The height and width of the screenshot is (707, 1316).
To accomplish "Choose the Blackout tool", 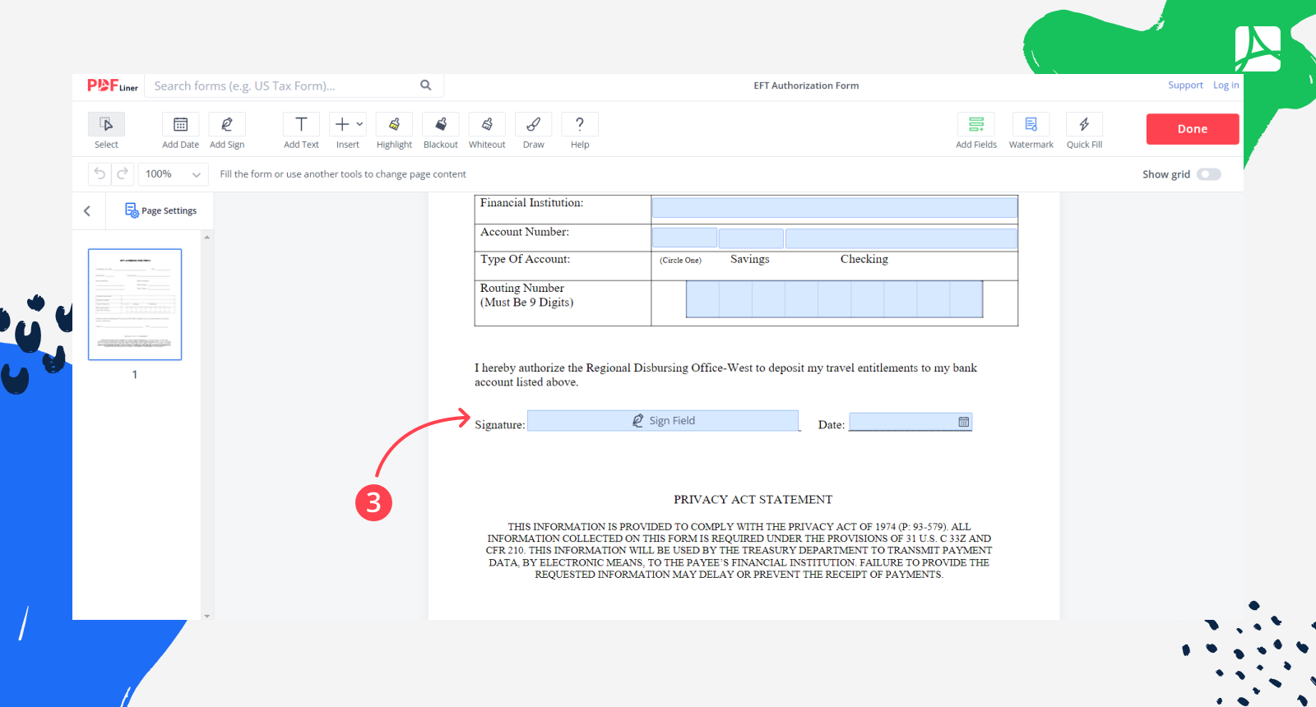I will click(441, 132).
